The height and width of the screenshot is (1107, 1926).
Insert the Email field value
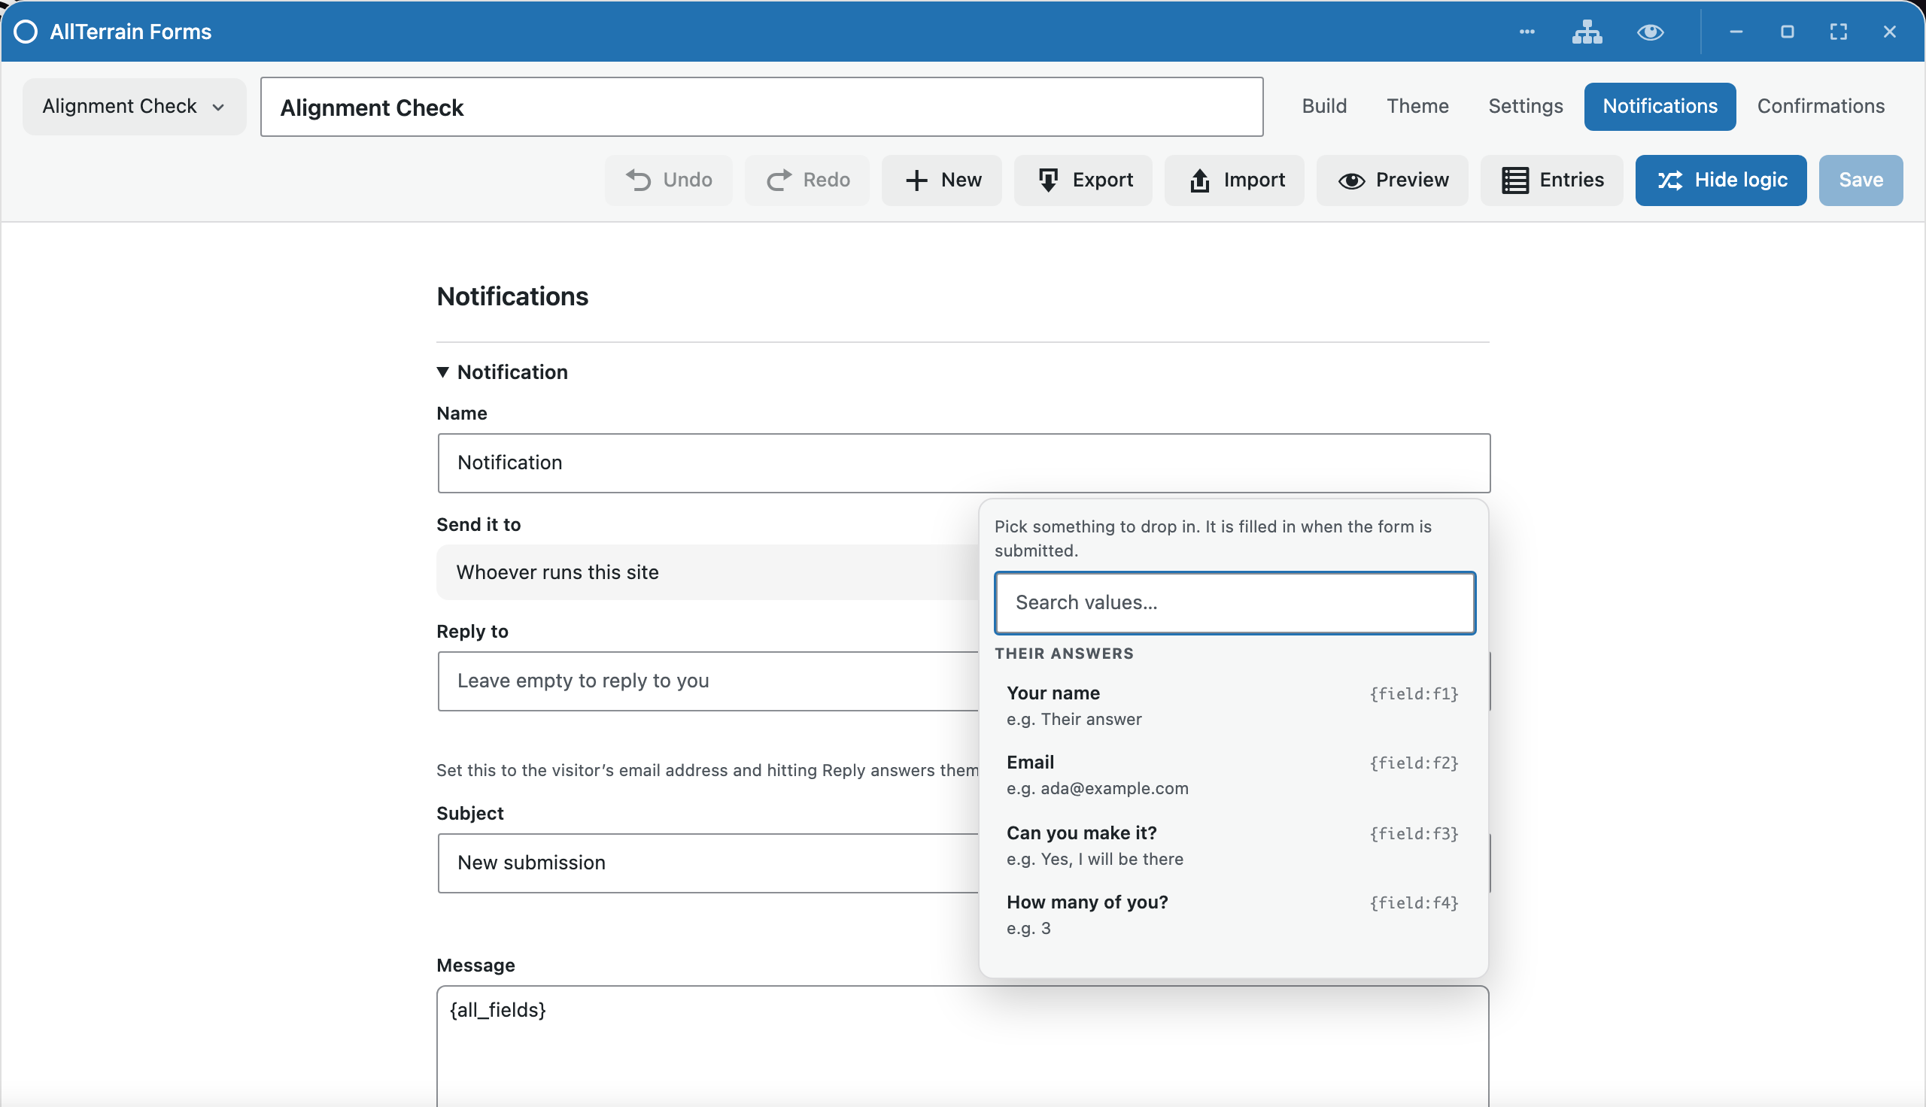(1232, 775)
